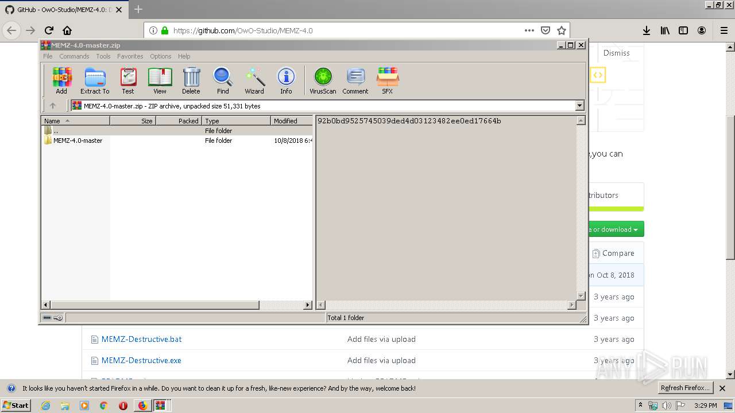This screenshot has width=735, height=413.
Task: Go up one level in the archive
Action: (x=53, y=106)
